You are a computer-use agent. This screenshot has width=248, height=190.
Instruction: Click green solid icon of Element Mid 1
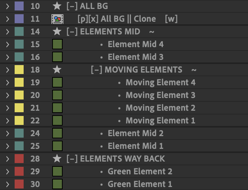(57, 146)
